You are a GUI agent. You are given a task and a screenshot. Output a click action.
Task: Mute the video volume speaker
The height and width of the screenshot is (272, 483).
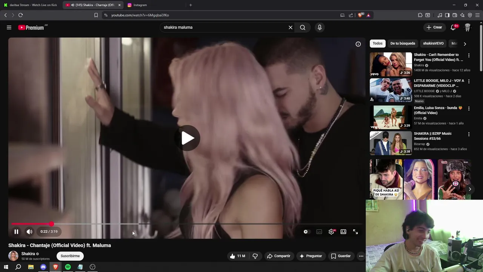coord(29,232)
